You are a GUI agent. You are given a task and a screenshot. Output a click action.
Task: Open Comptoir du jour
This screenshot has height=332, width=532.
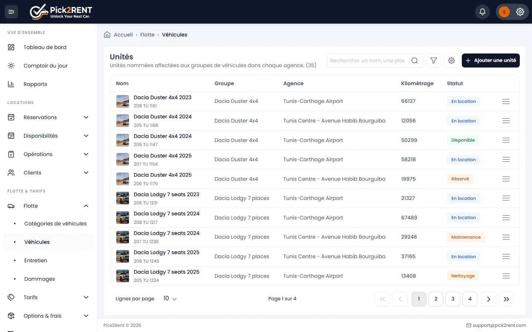coord(49,66)
